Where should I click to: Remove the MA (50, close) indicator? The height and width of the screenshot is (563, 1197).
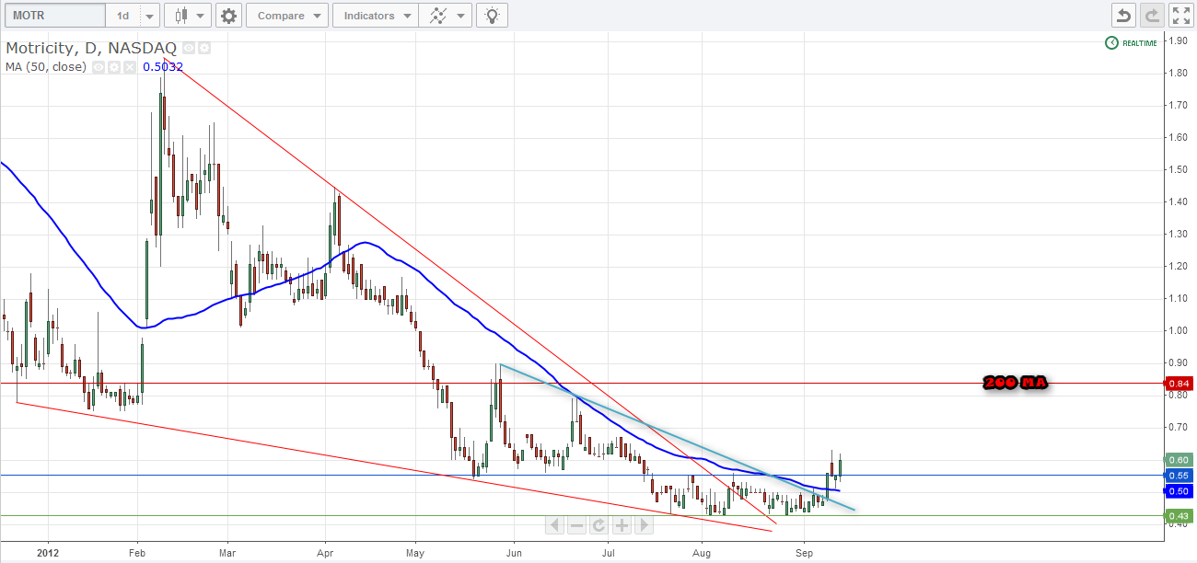129,67
